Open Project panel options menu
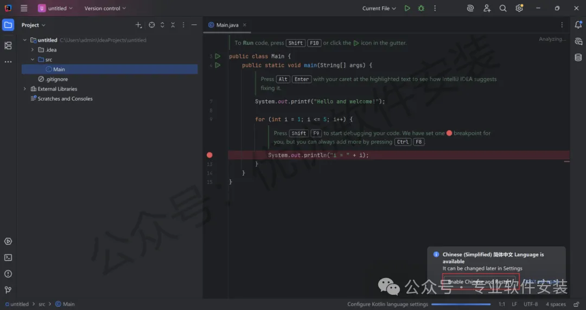The image size is (586, 310). coord(183,25)
